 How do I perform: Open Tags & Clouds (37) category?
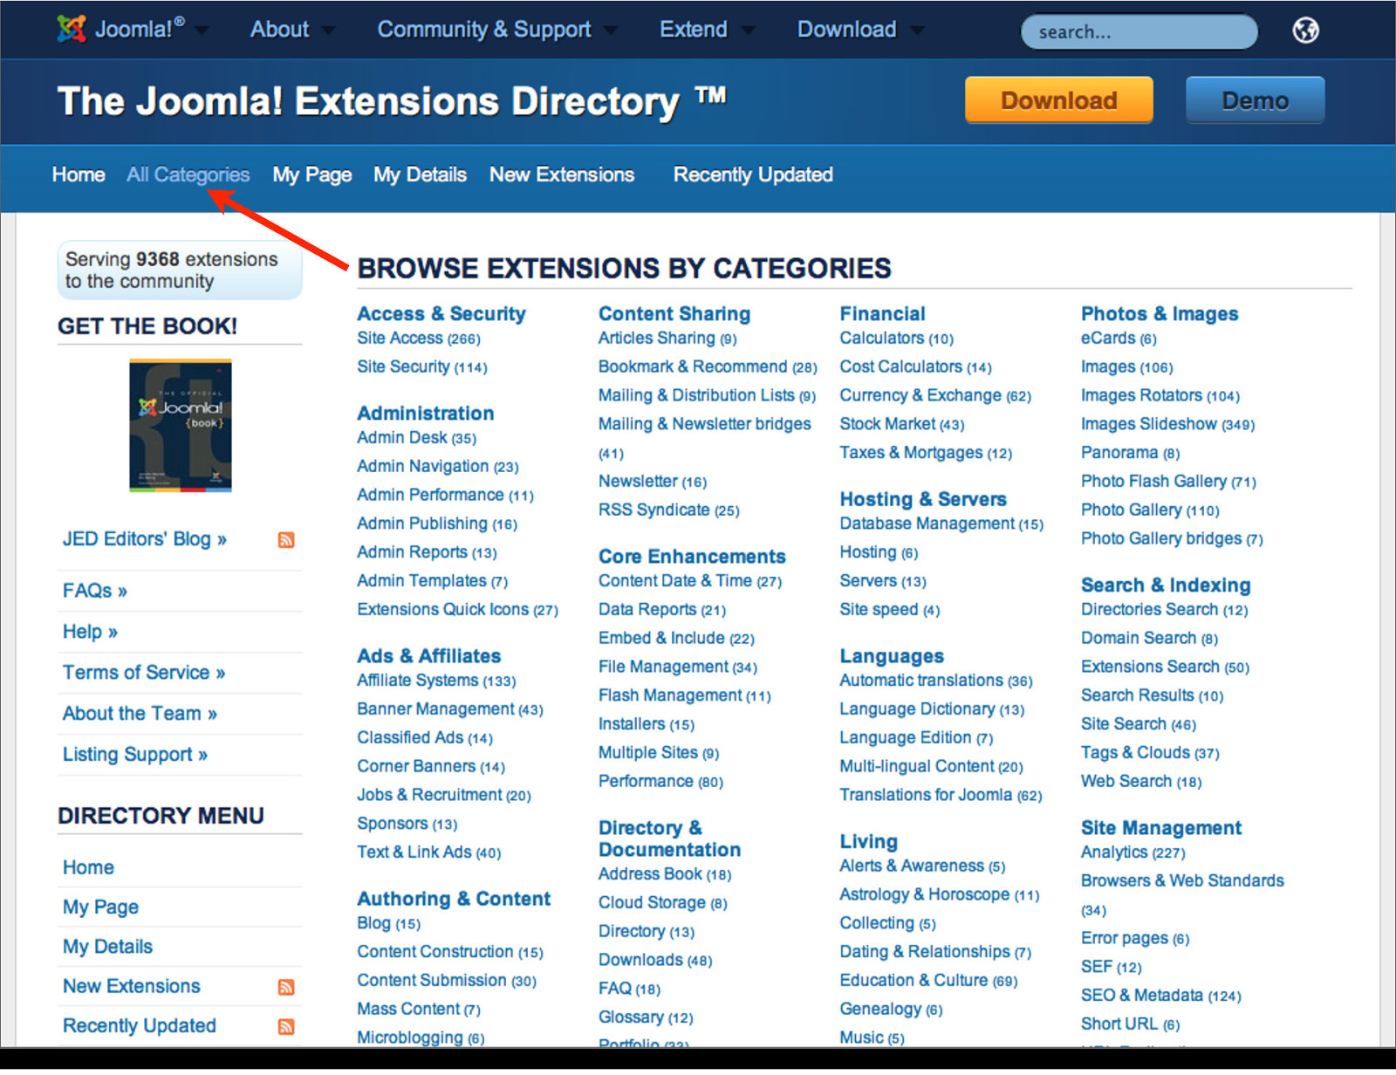click(1150, 753)
